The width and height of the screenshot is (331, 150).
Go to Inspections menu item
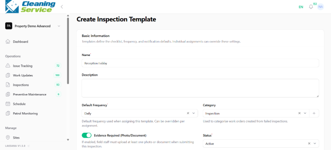pyautogui.click(x=33, y=85)
